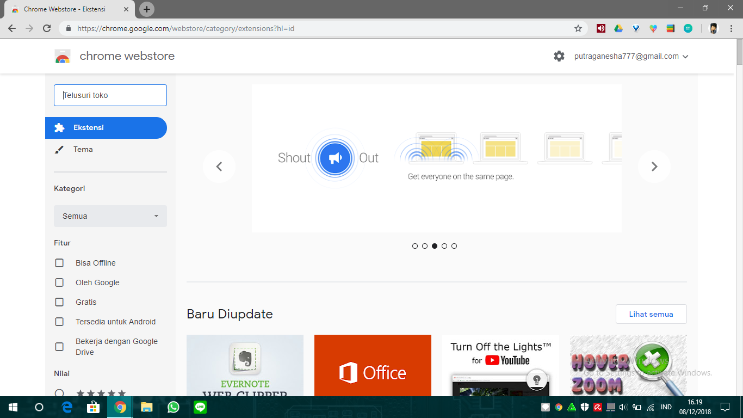Open the WhatsApp taskbar icon

173,407
